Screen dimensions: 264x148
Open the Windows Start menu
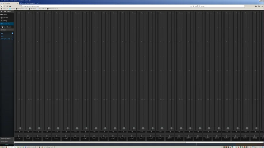coord(2,147)
